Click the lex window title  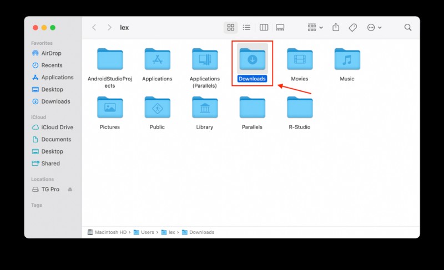[124, 27]
